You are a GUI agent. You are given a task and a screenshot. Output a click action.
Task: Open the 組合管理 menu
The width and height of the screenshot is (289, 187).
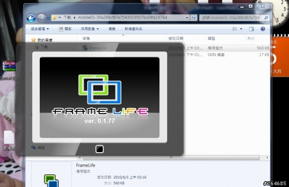point(40,29)
